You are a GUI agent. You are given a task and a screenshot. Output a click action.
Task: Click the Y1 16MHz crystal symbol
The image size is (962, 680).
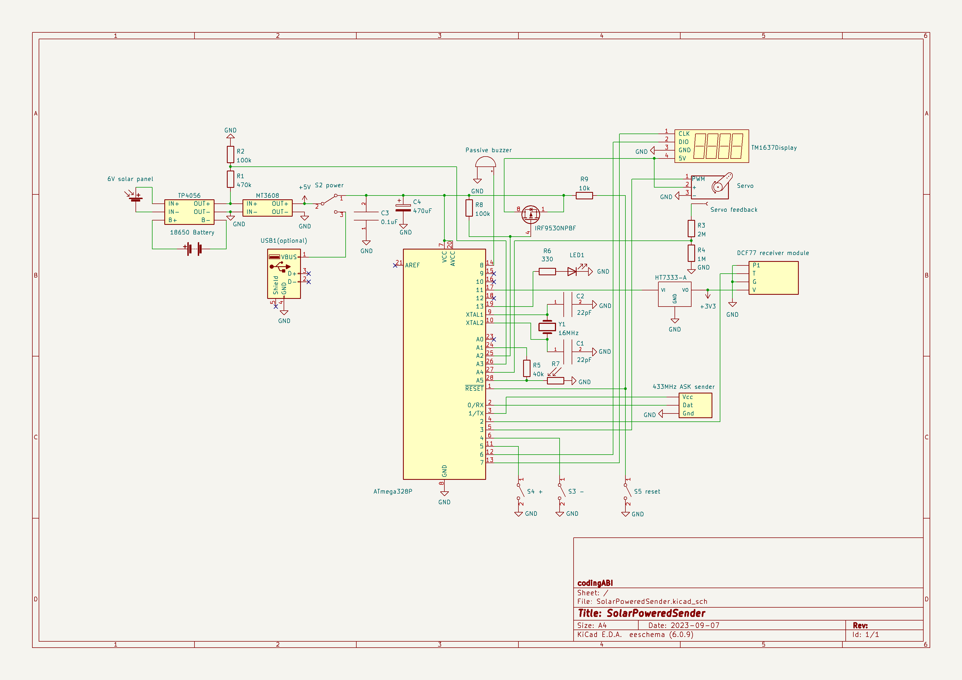click(x=547, y=327)
